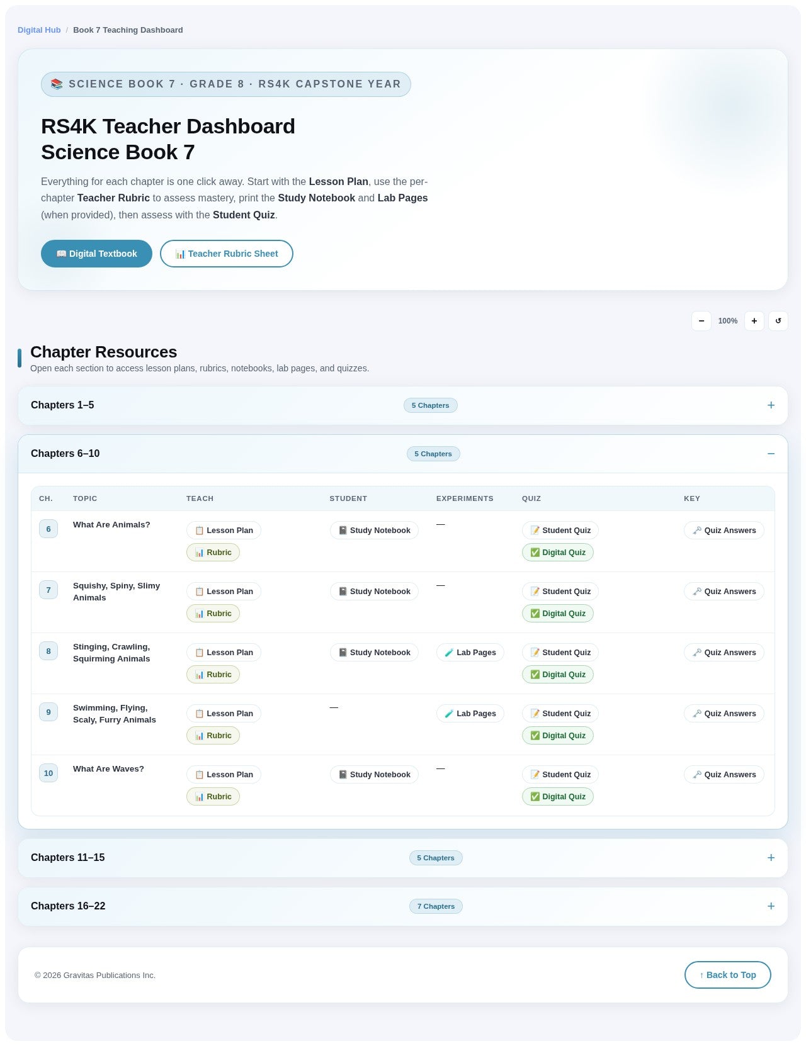Open chapter 6 Study Notebook
This screenshot has width=806, height=1046.
click(x=374, y=531)
